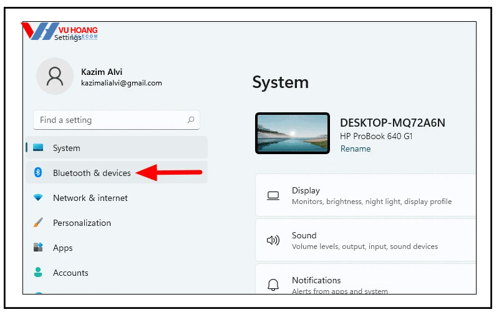Select the desktop wallpaper thumbnail
499x312 pixels.
pos(293,134)
